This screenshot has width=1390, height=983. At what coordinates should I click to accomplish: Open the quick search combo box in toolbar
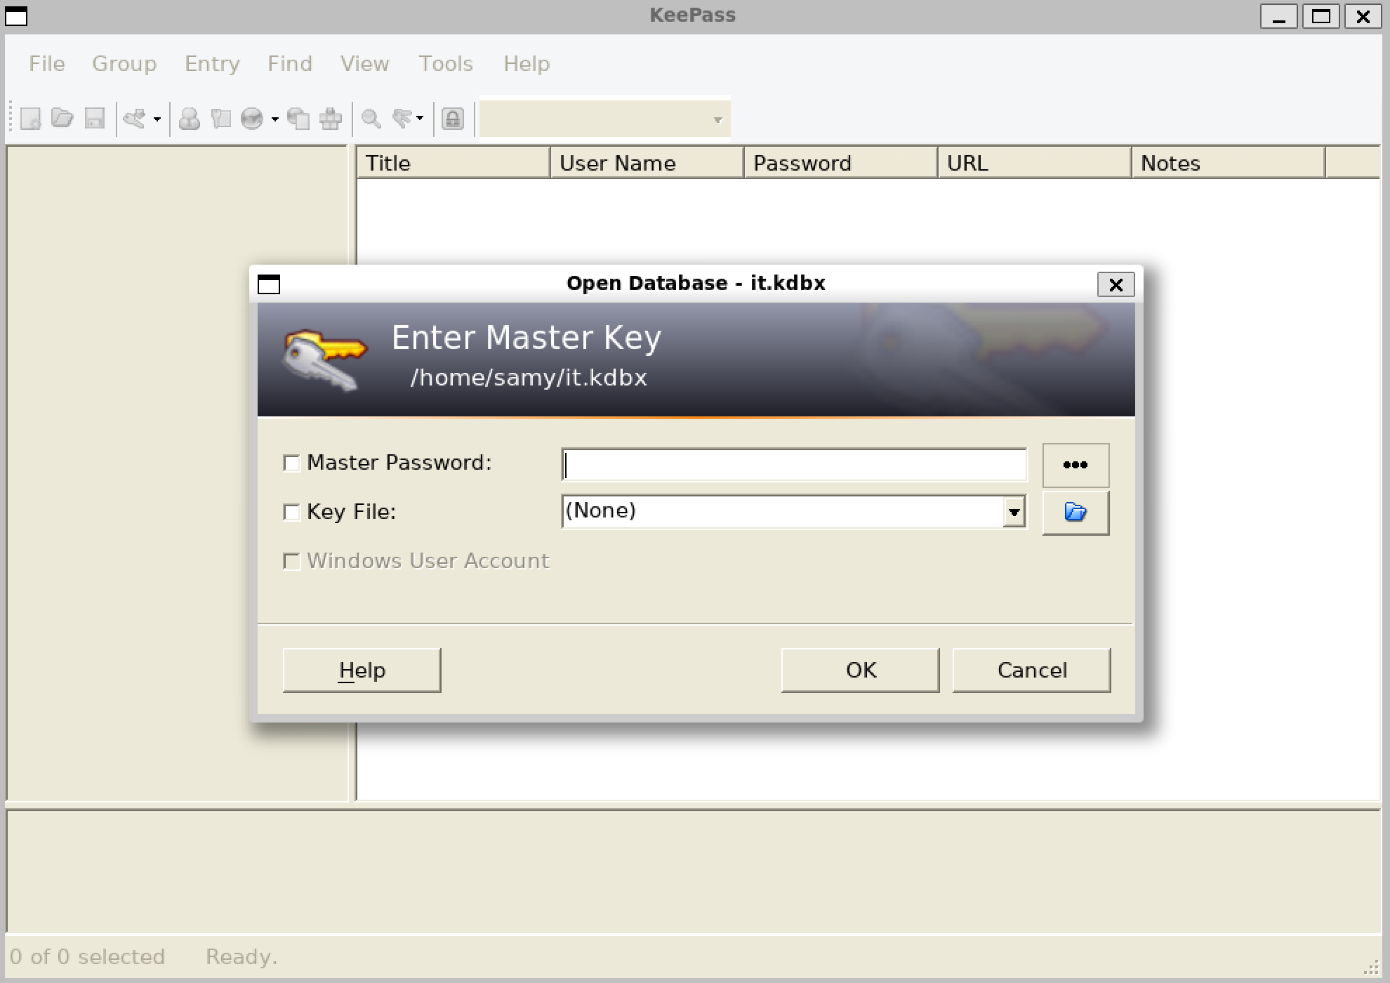click(605, 119)
